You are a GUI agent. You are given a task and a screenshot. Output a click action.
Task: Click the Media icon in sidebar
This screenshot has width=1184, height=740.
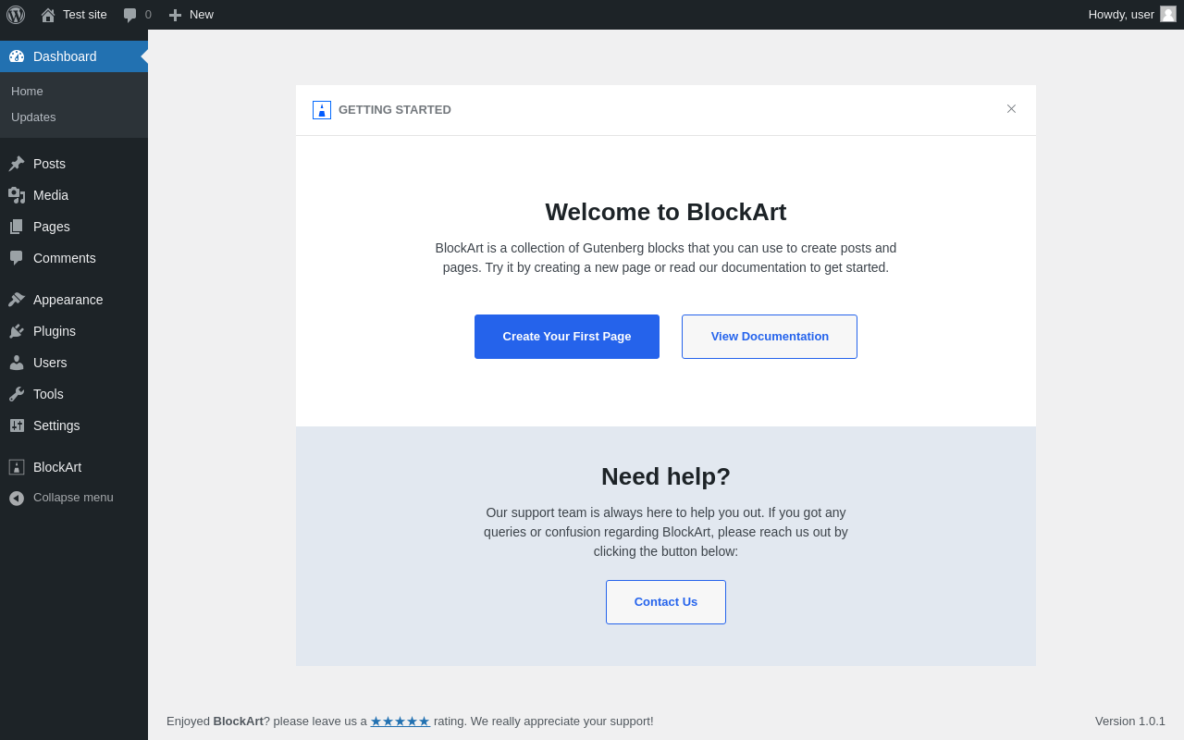coord(17,195)
